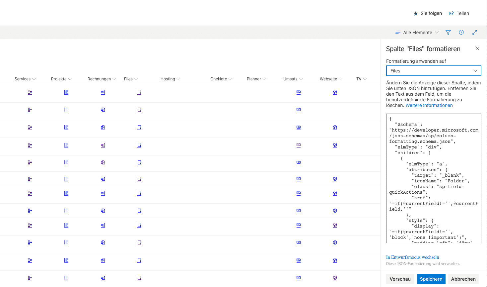Image resolution: width=487 pixels, height=287 pixels.
Task: Click inside the JSON formatting code box
Action: click(433, 178)
